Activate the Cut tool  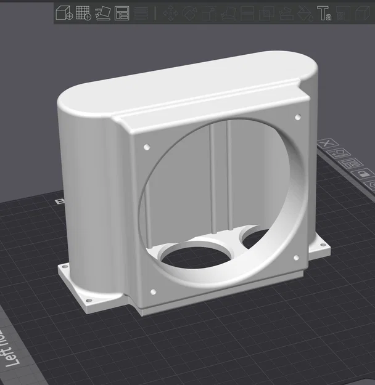pos(247,14)
